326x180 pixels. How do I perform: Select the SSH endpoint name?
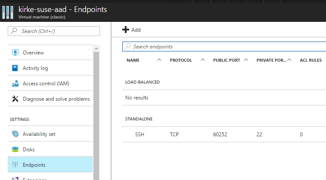point(139,135)
